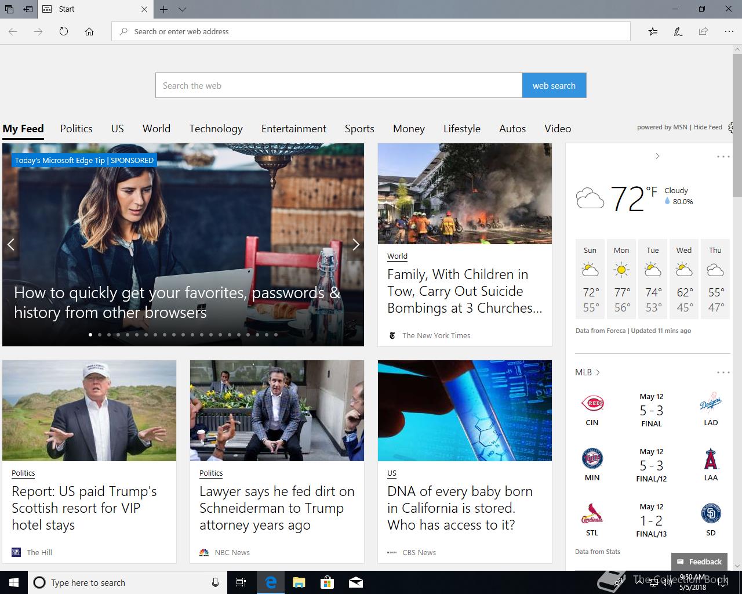Open weather card options ellipsis
Screen dimensions: 742x594
click(x=723, y=157)
